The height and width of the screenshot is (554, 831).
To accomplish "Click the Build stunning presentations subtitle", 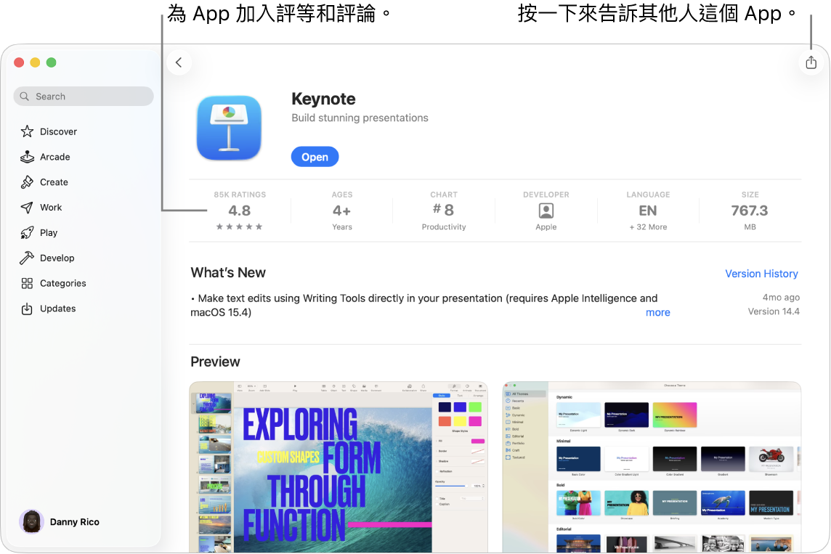I will coord(360,118).
